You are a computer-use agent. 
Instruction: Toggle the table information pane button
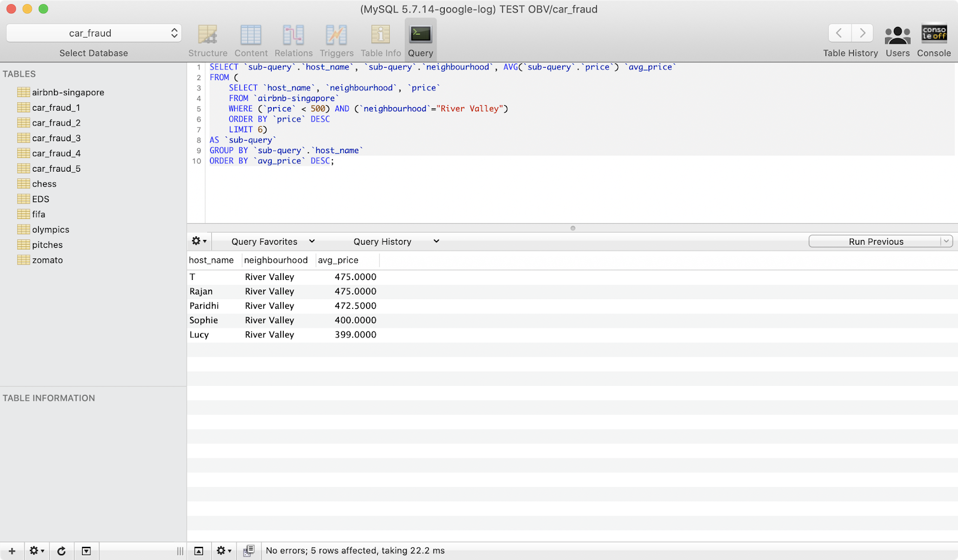tap(86, 551)
